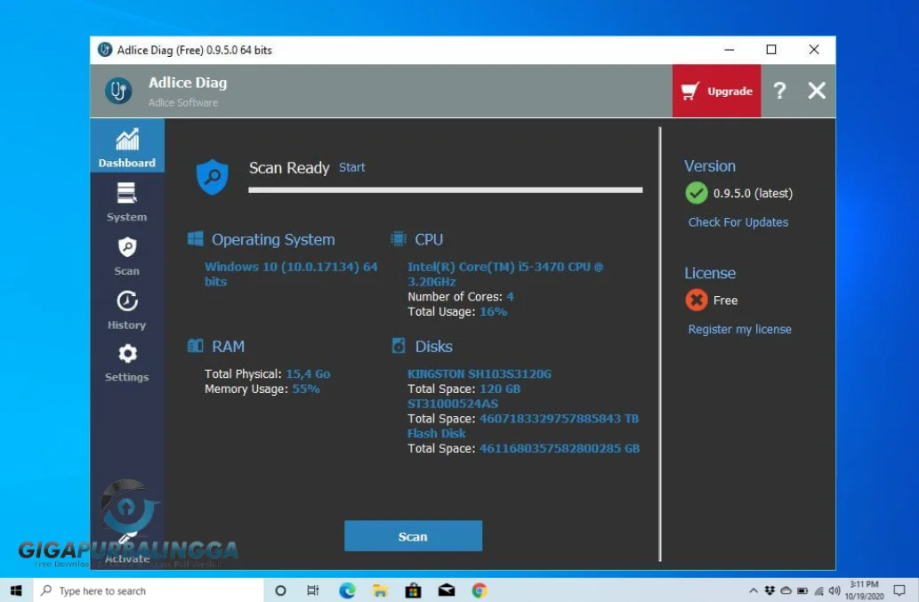
Task: Open Microsoft Store from taskbar
Action: 413,590
